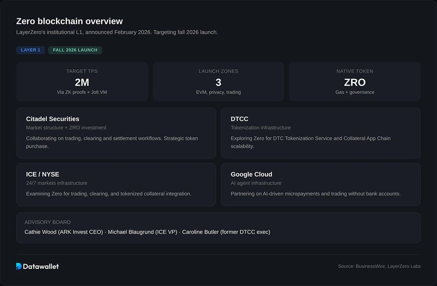Click the Tokenization infrastructure subtitle

(x=261, y=127)
